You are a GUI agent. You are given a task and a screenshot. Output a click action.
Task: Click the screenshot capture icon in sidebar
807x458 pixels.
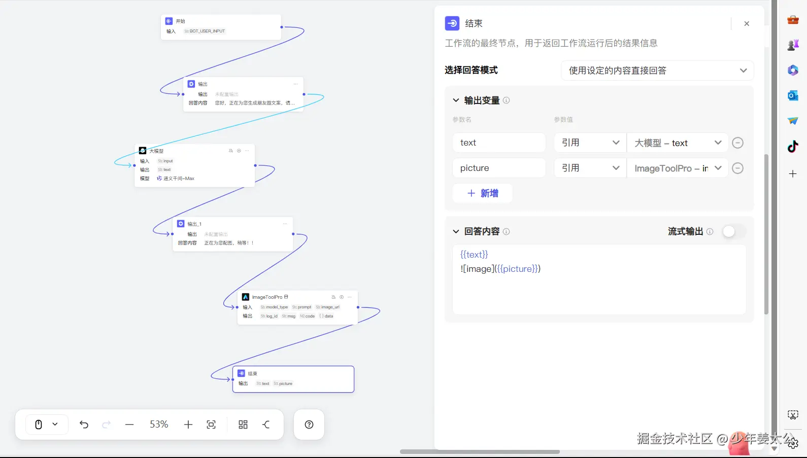793,415
